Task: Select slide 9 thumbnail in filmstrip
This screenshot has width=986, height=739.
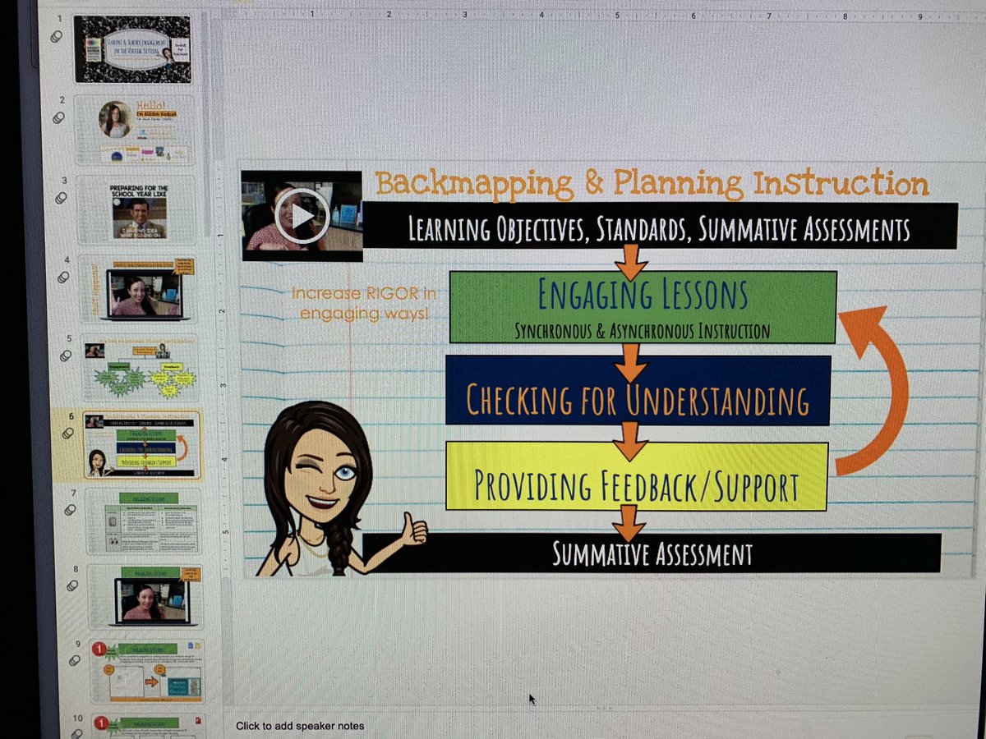Action: click(147, 672)
